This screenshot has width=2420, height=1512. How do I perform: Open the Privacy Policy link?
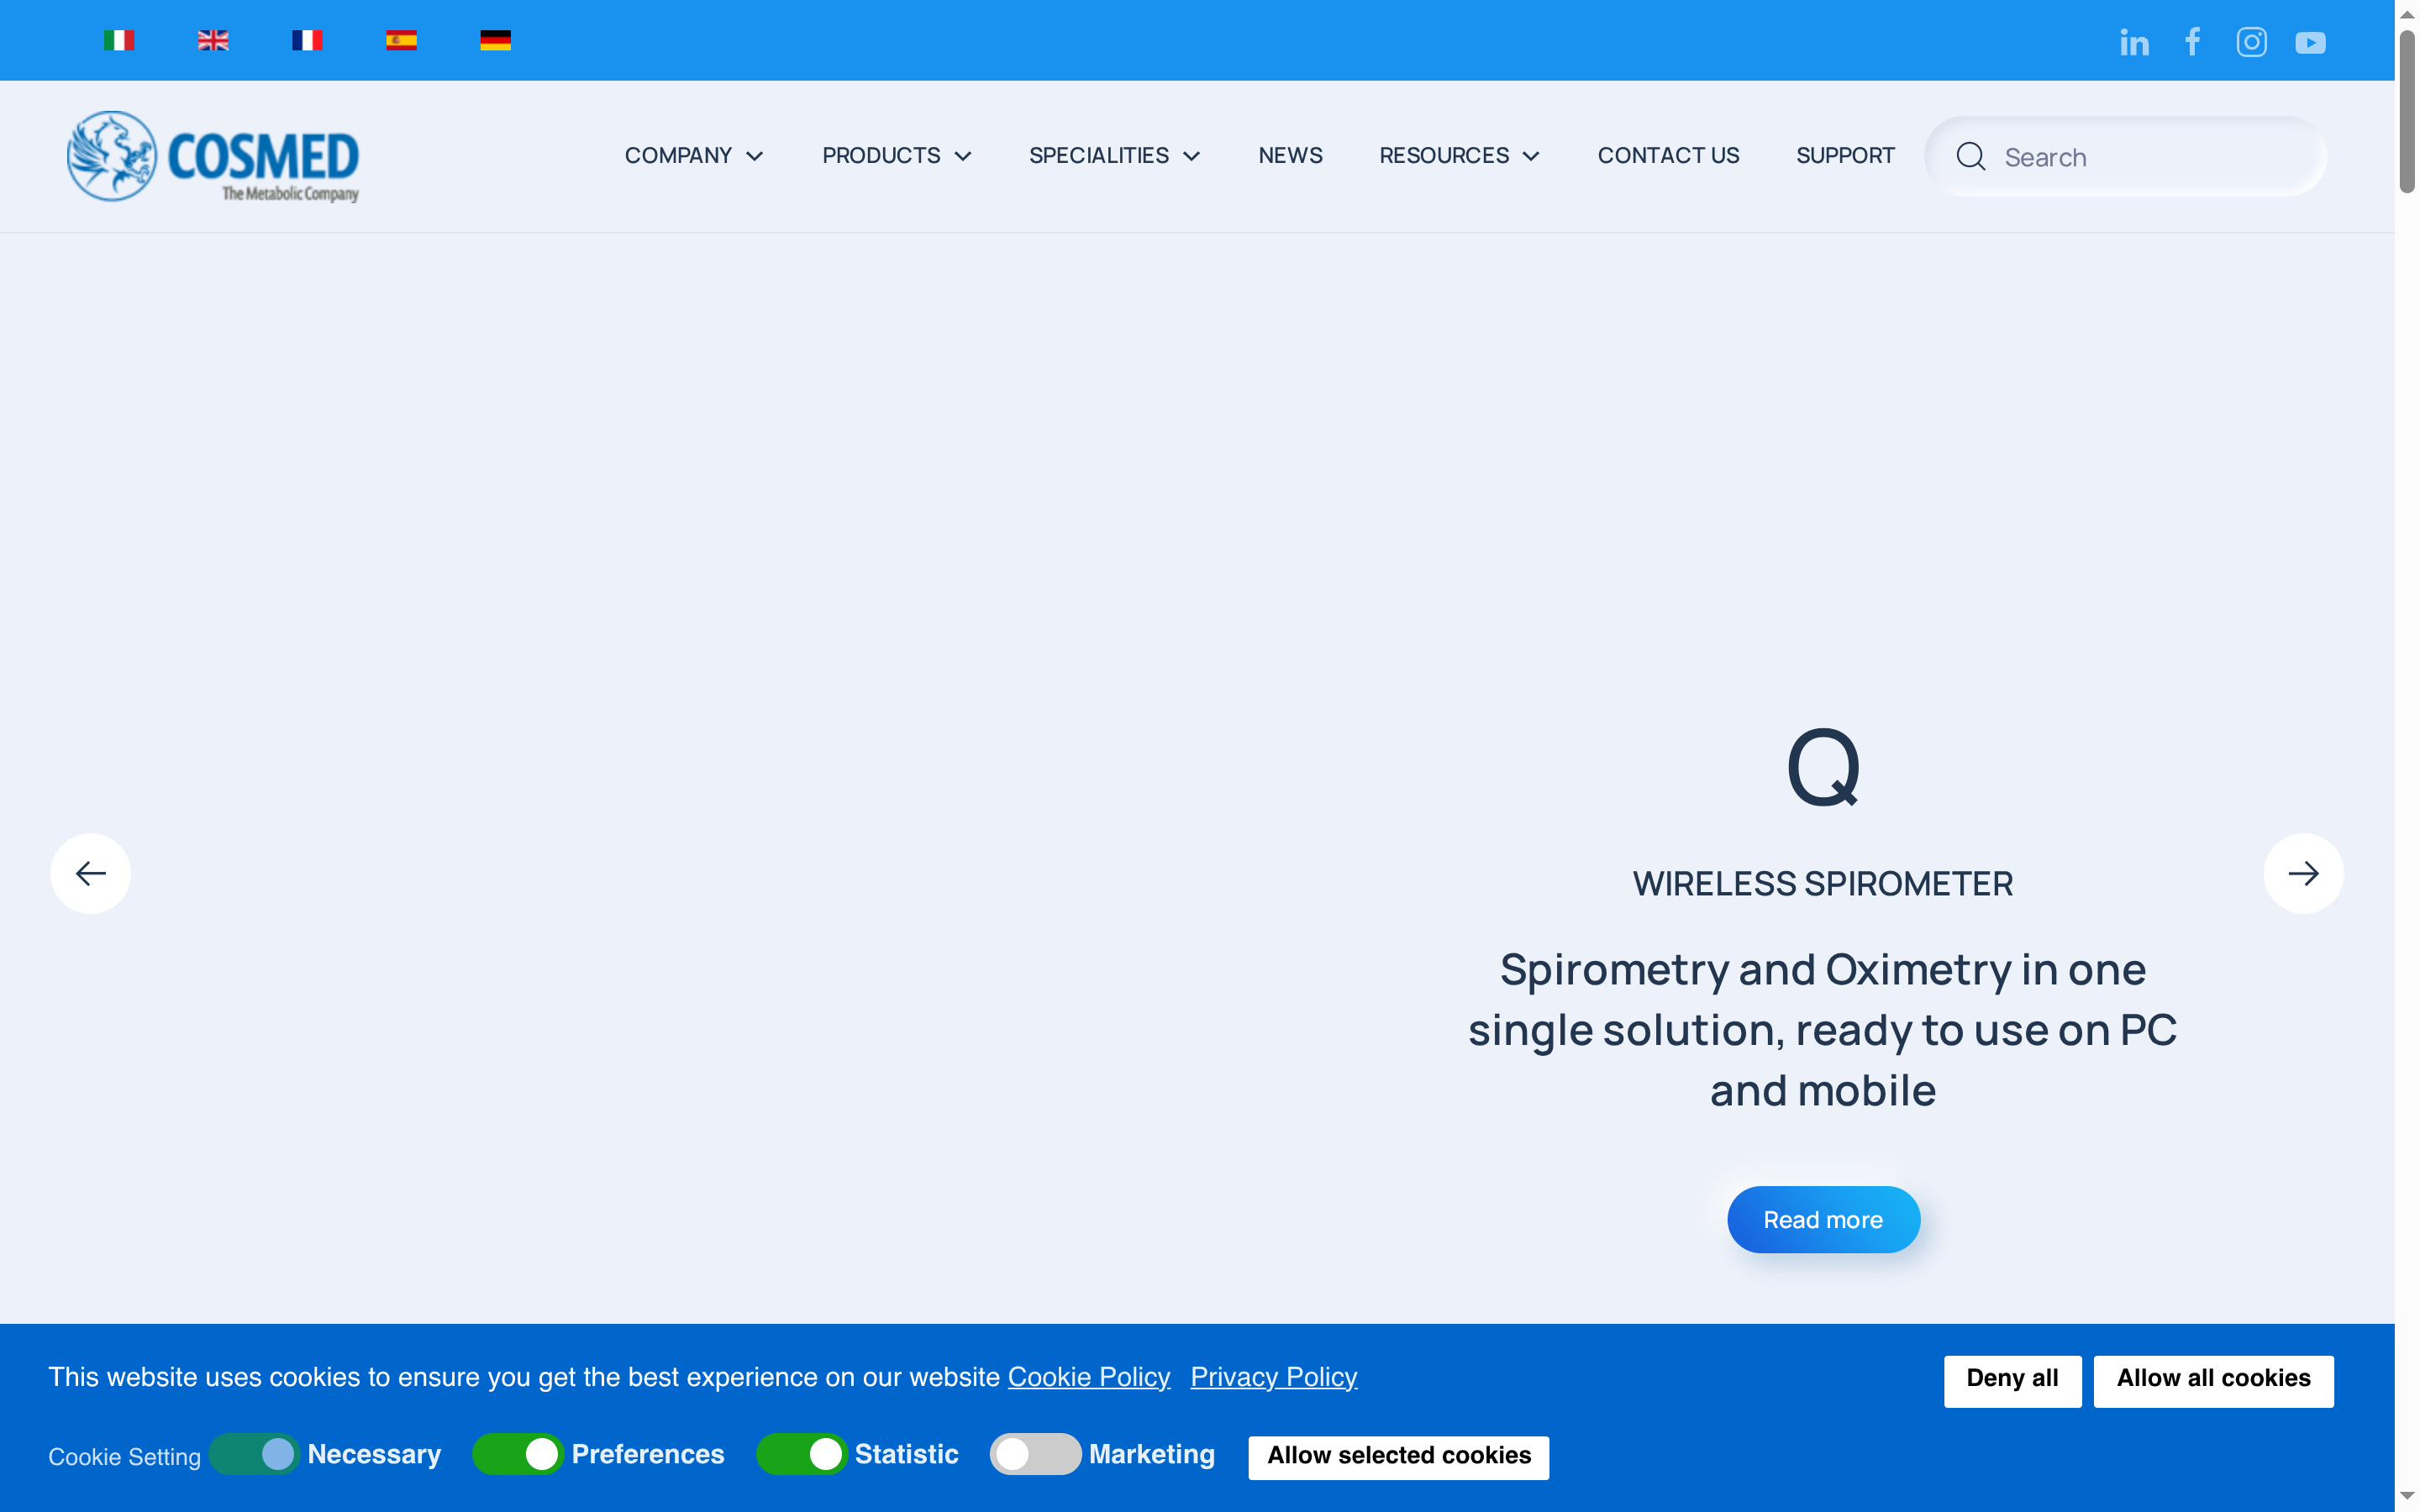pyautogui.click(x=1273, y=1377)
